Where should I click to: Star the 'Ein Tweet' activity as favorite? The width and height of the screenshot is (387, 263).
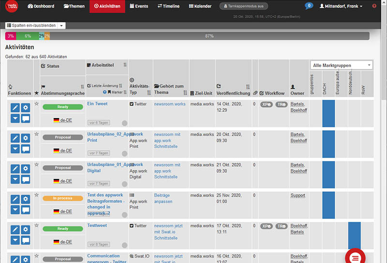(x=37, y=104)
